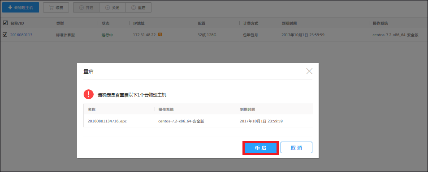Click the stop icon on 关闭 button
This screenshot has width=428, height=172.
[x=108, y=8]
